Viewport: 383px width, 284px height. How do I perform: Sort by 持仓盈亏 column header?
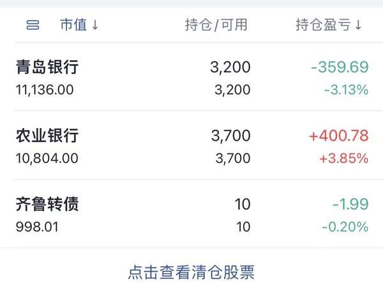coord(323,25)
